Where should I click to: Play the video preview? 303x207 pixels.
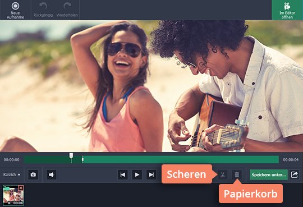[137, 174]
